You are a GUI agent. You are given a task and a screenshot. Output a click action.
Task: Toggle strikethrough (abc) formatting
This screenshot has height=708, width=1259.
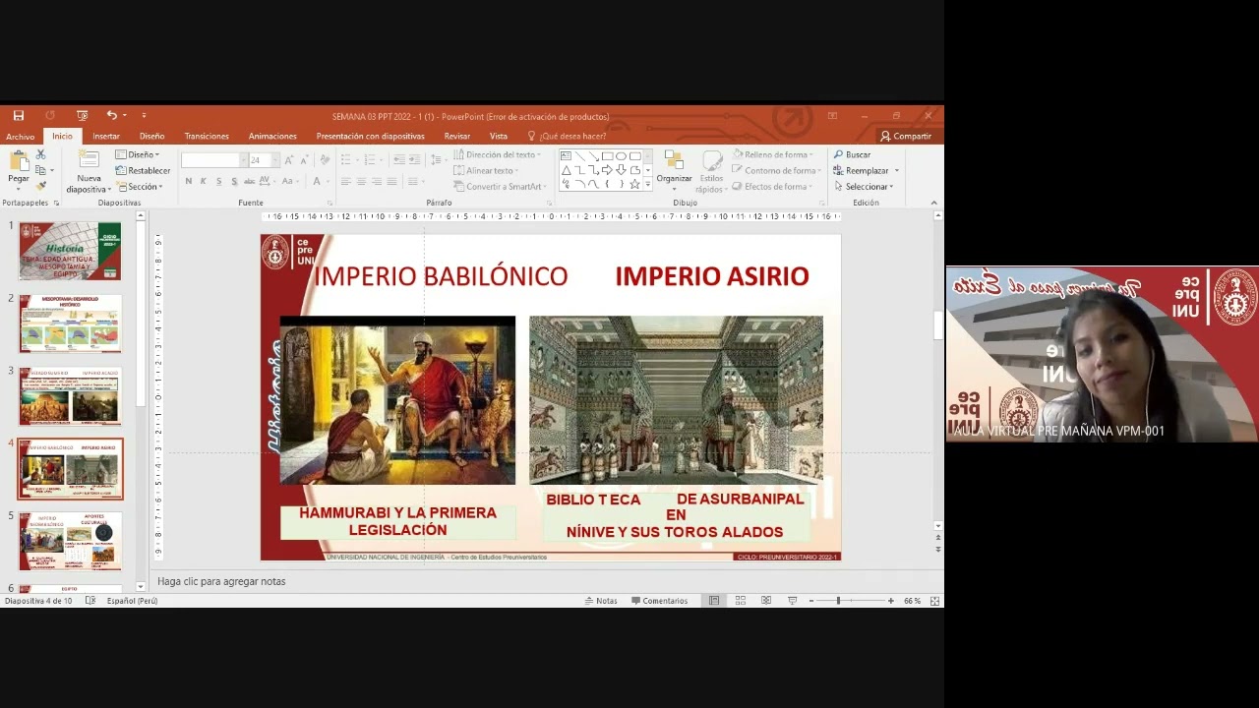coord(250,182)
